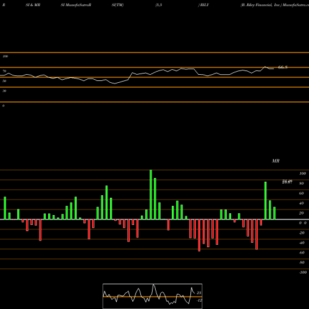This screenshot has width=309, height=309.
Task: Click the RSI current value label 66.8
Action: 282,67
